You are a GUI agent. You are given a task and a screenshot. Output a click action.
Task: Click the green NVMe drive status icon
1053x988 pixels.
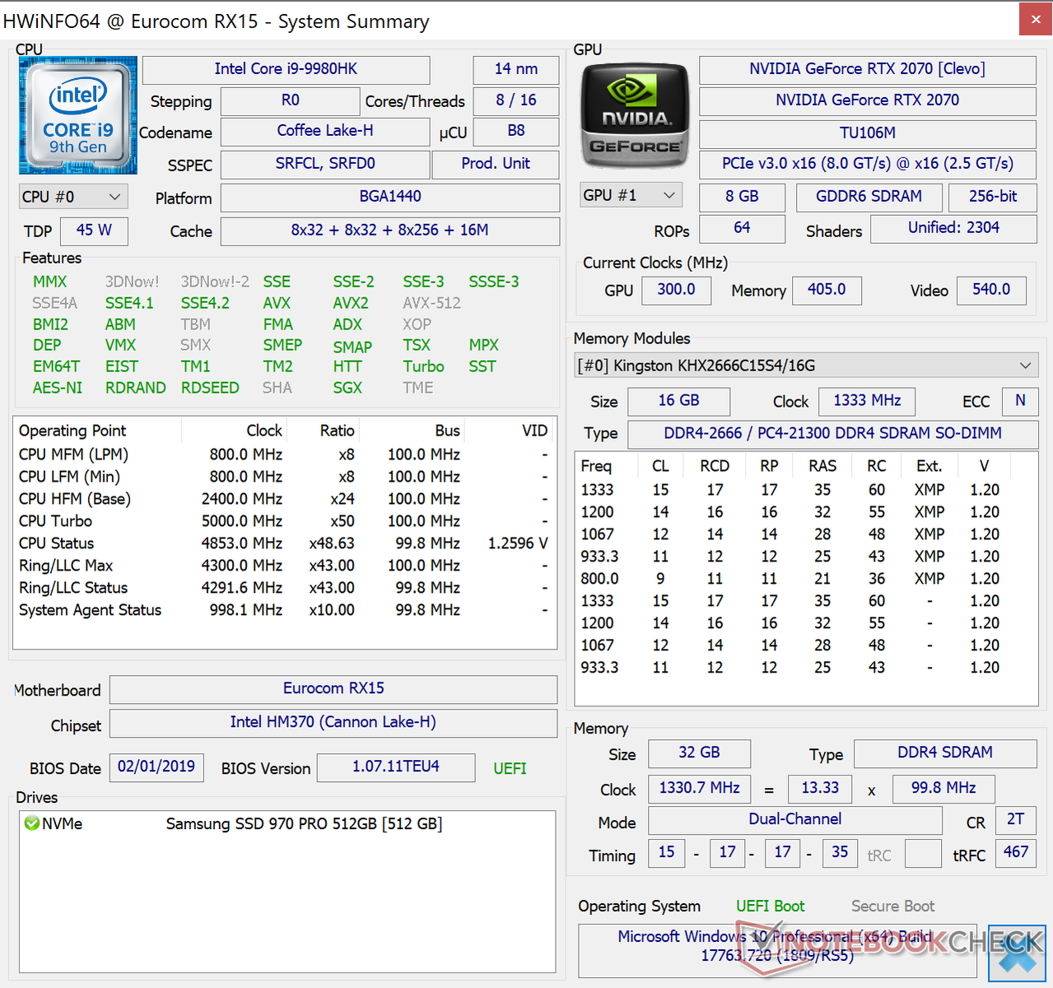click(32, 823)
